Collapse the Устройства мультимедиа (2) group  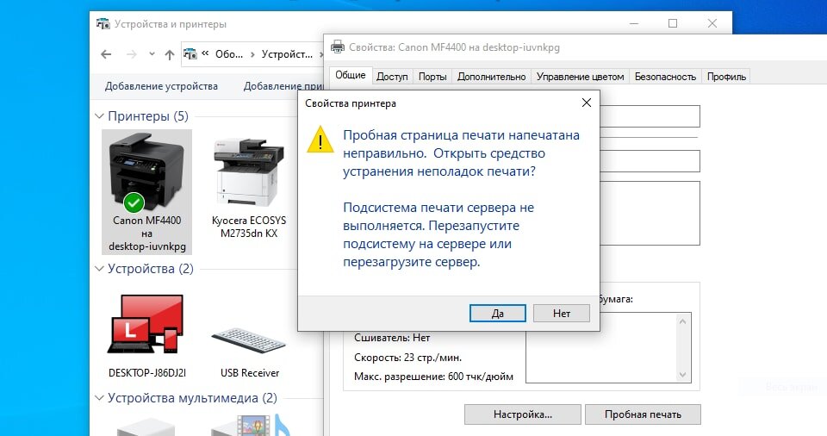coord(99,398)
